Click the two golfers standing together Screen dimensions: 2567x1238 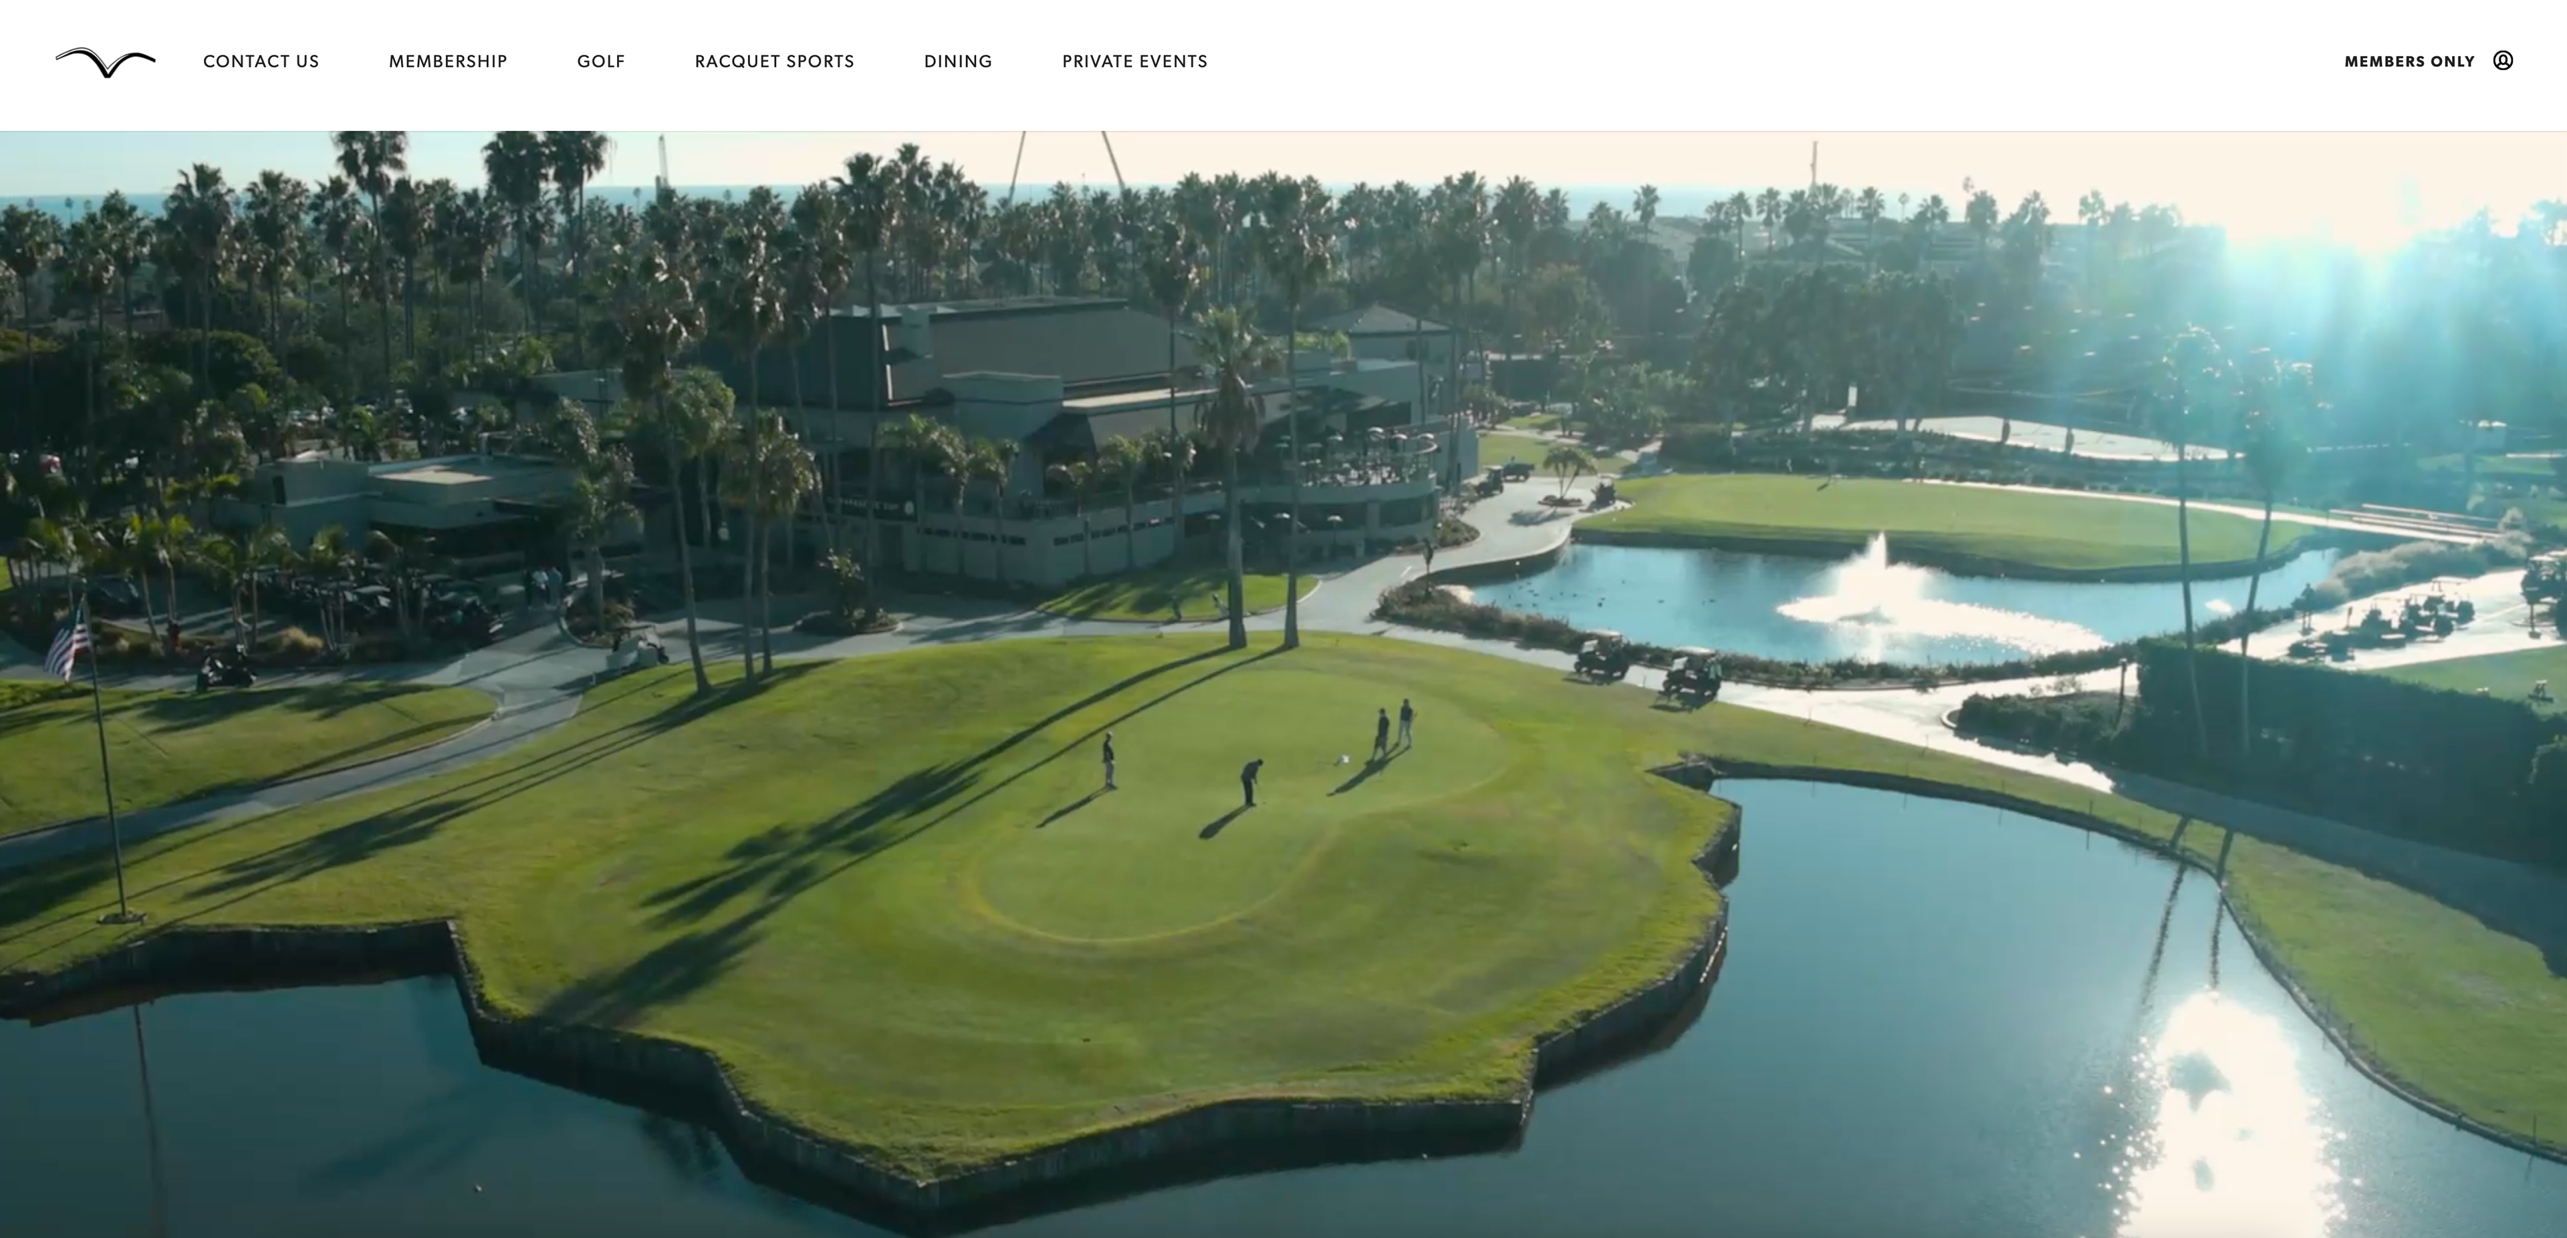(1393, 728)
